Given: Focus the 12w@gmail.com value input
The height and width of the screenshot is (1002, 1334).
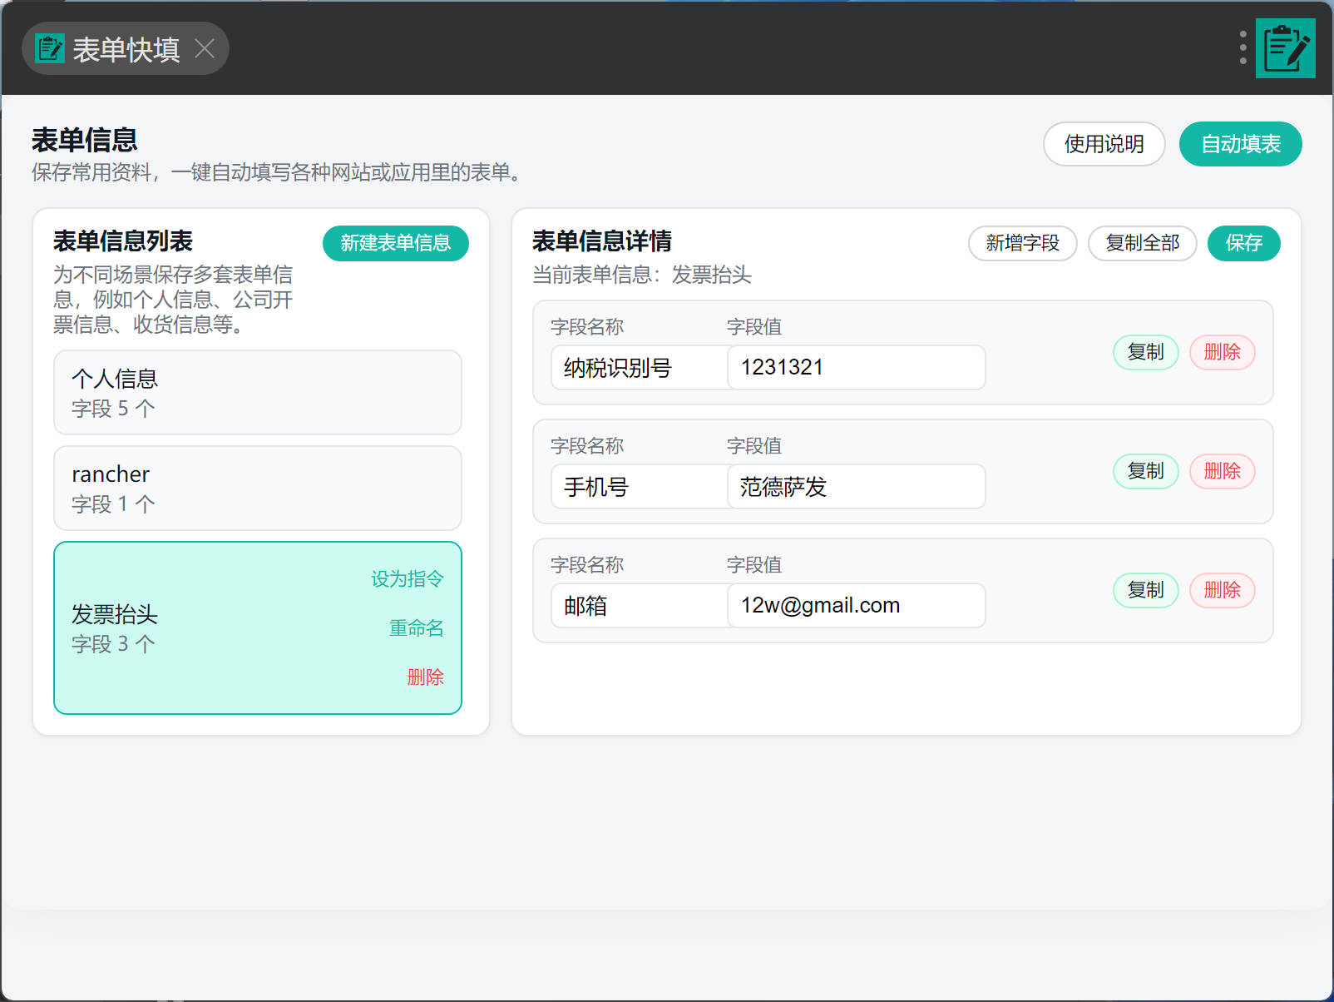Looking at the screenshot, I should point(856,605).
